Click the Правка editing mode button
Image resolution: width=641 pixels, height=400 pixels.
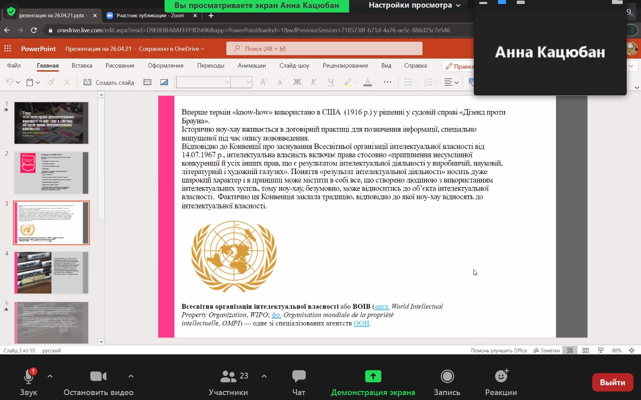pos(459,66)
